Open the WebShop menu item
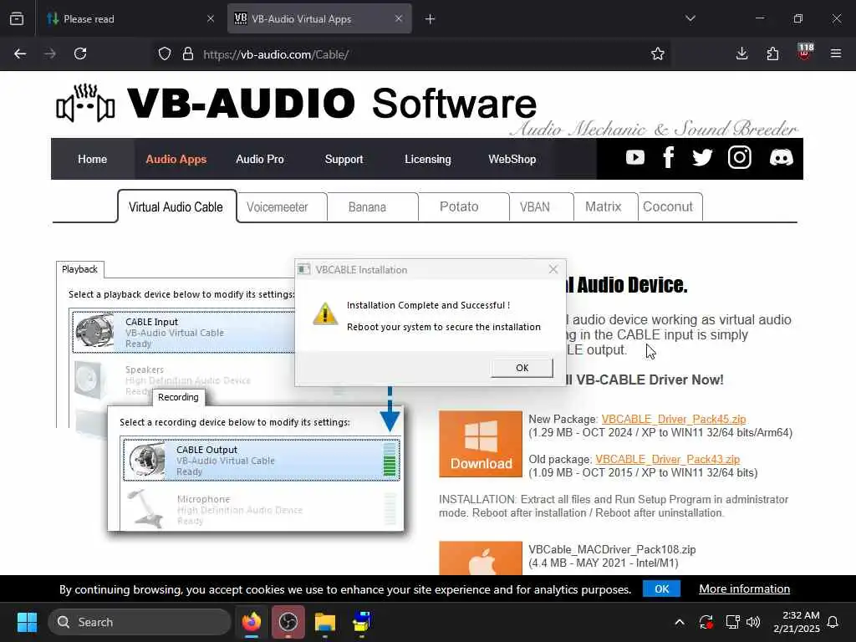Image resolution: width=856 pixels, height=642 pixels. click(512, 159)
